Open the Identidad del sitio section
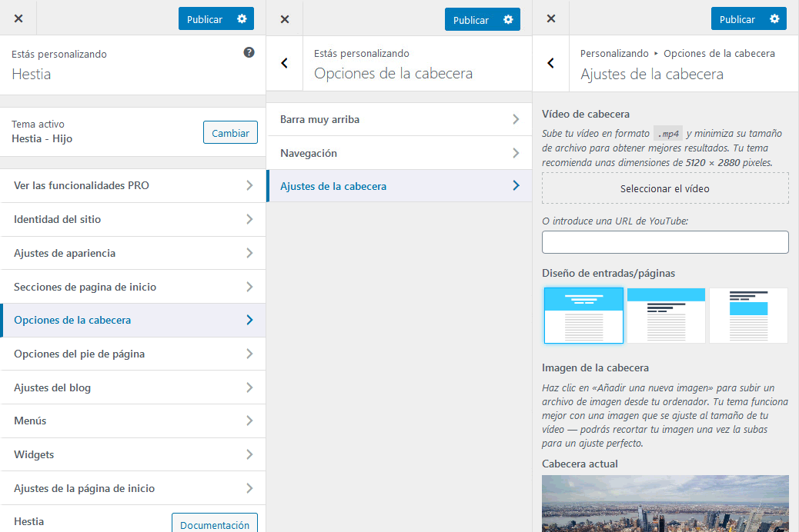 click(x=133, y=220)
